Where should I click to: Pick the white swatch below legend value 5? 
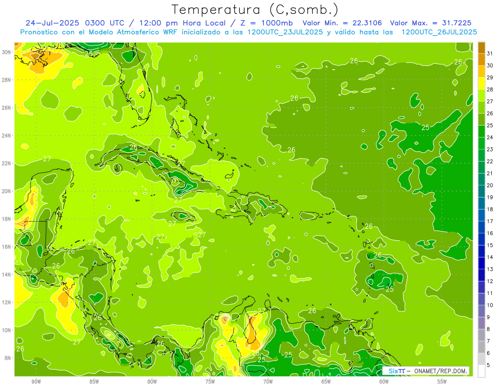click(x=481, y=371)
